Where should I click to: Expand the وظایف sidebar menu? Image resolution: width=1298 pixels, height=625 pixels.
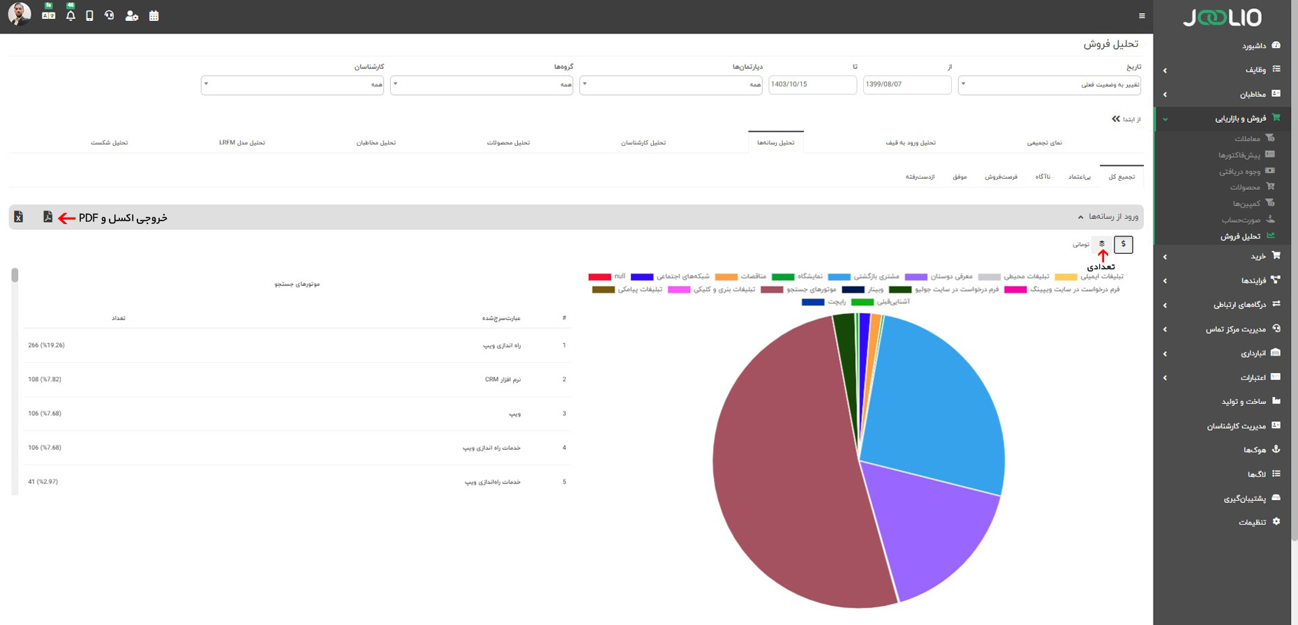pyautogui.click(x=1223, y=70)
